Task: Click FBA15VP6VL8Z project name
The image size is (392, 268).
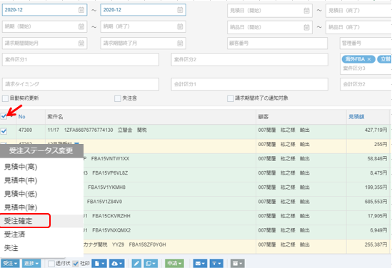Action: [x=110, y=173]
